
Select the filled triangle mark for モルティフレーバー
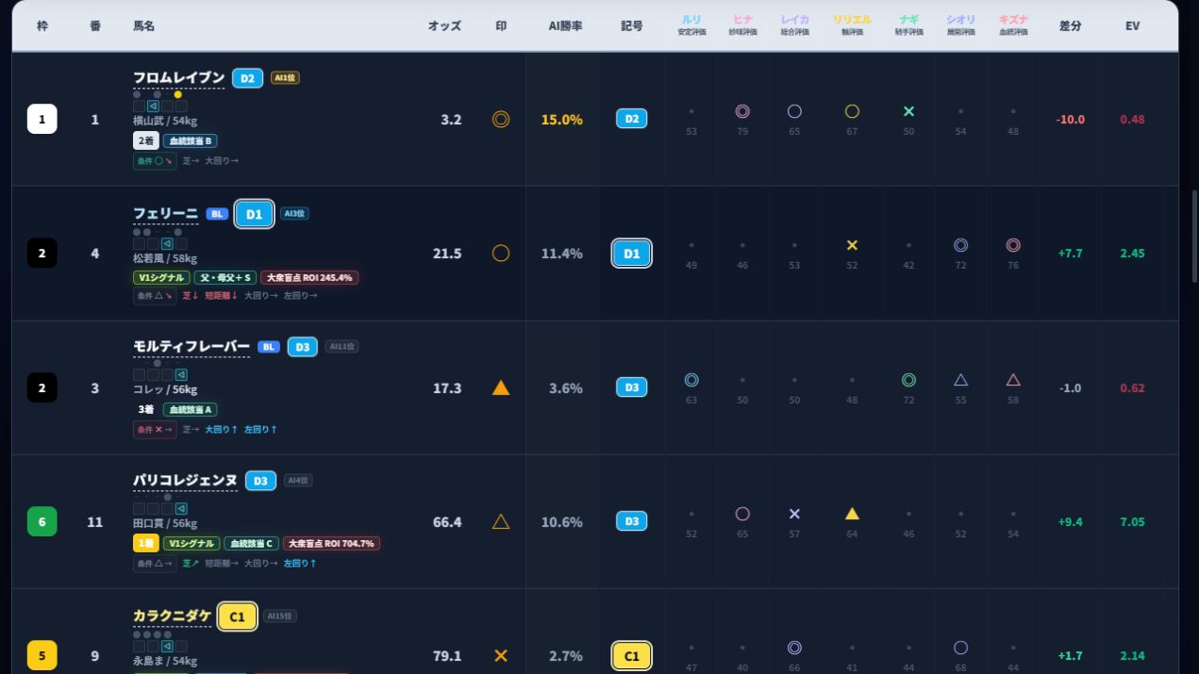pos(501,387)
